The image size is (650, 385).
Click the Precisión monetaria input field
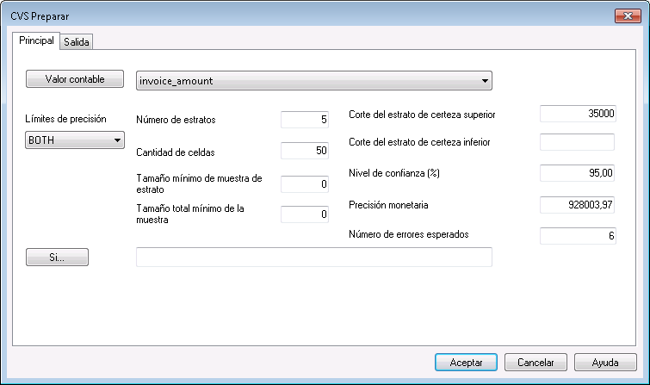[x=577, y=205]
